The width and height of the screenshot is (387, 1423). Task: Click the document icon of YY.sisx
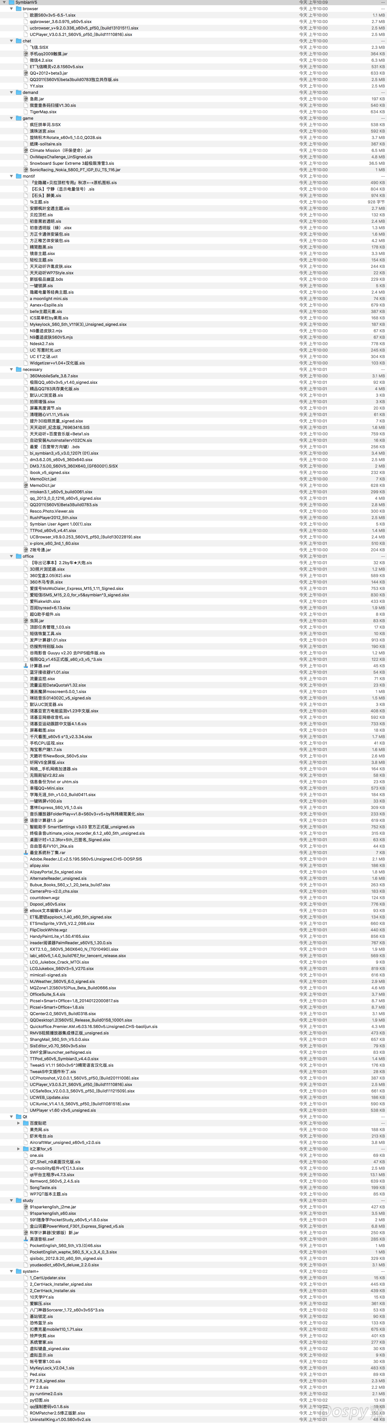(26, 86)
